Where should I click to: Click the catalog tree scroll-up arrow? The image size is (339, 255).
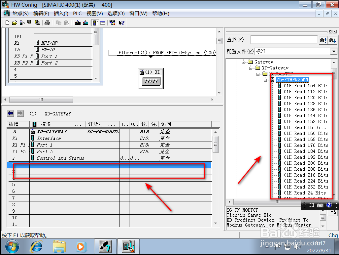coord(334,63)
